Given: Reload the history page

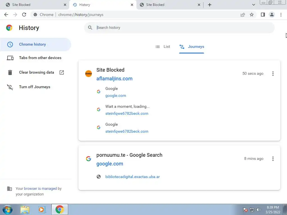Looking at the screenshot, I should coord(24,15).
